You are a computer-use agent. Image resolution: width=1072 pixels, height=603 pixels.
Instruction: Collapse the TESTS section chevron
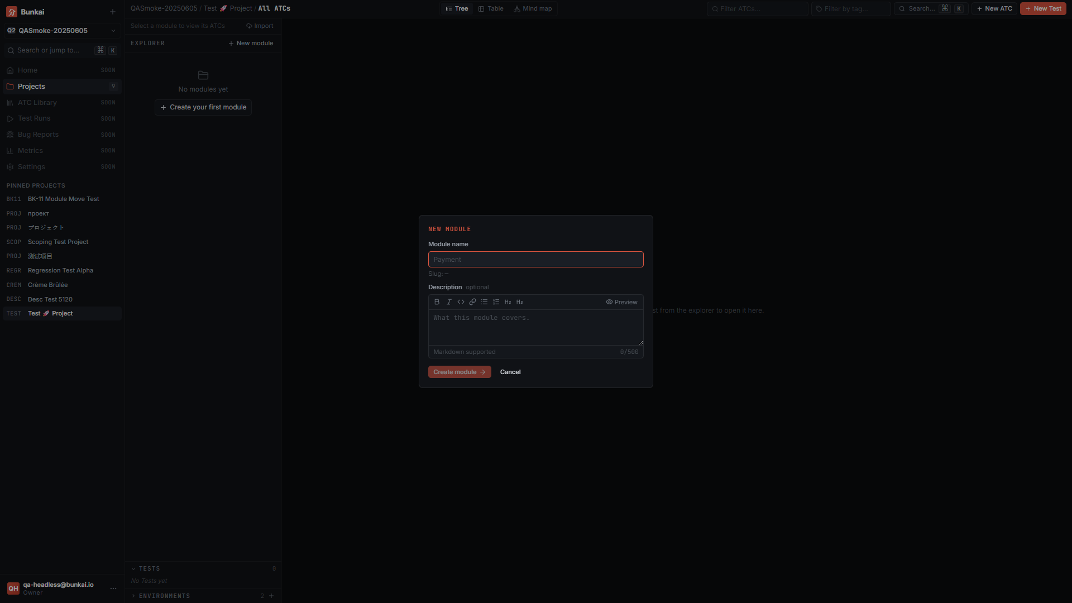133,569
